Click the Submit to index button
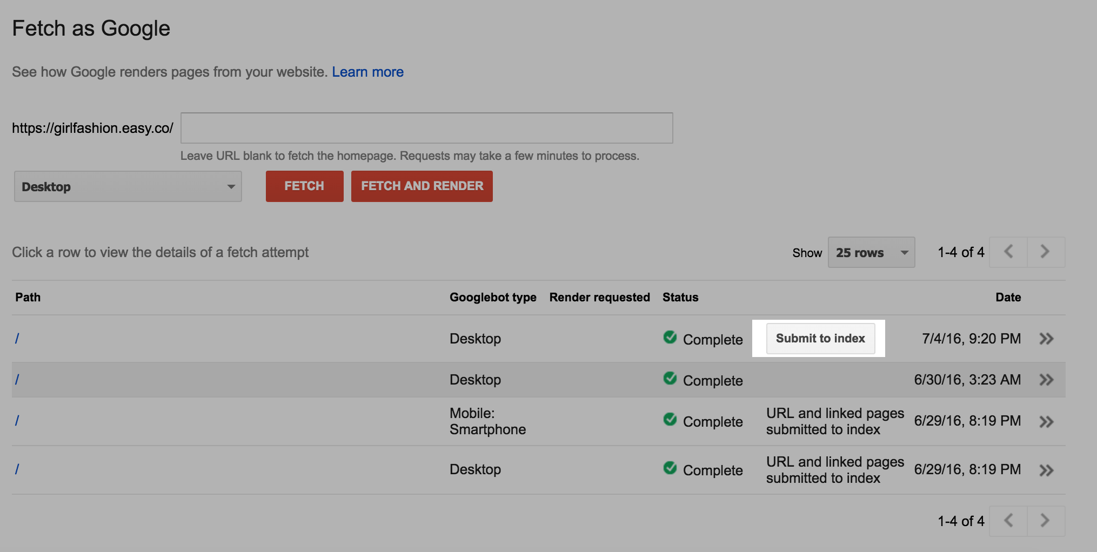The height and width of the screenshot is (552, 1097). point(820,339)
